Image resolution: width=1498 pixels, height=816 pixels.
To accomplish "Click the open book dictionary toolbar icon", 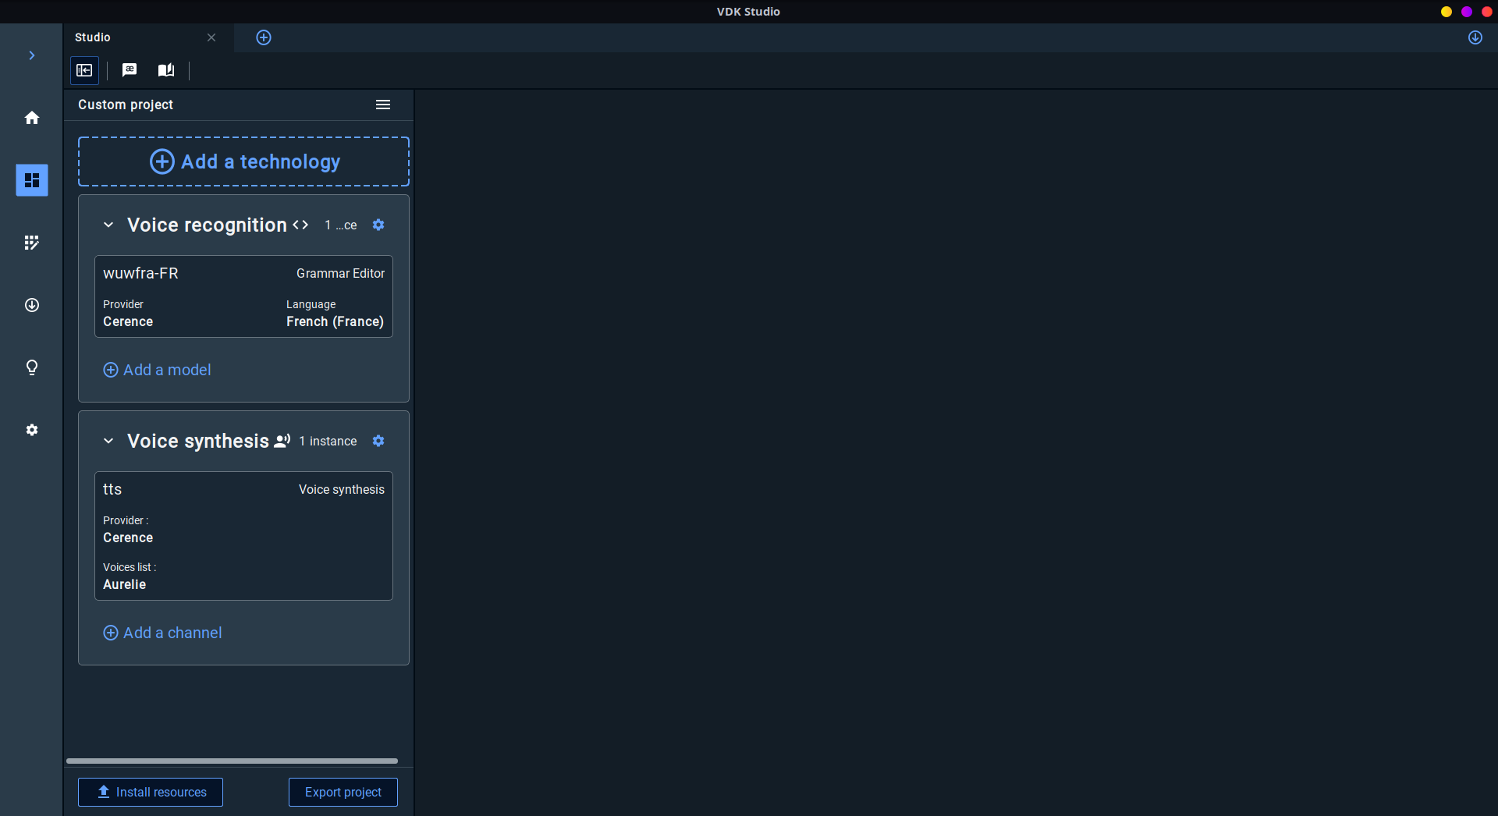I will click(x=166, y=70).
